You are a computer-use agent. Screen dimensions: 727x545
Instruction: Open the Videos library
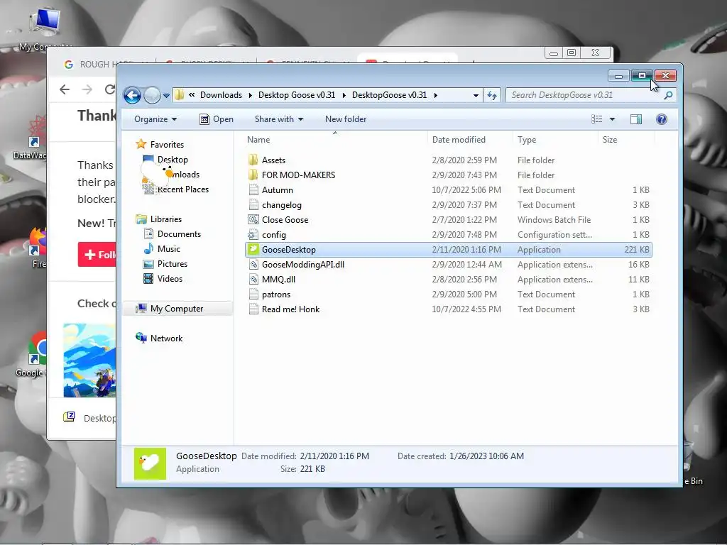click(x=170, y=278)
